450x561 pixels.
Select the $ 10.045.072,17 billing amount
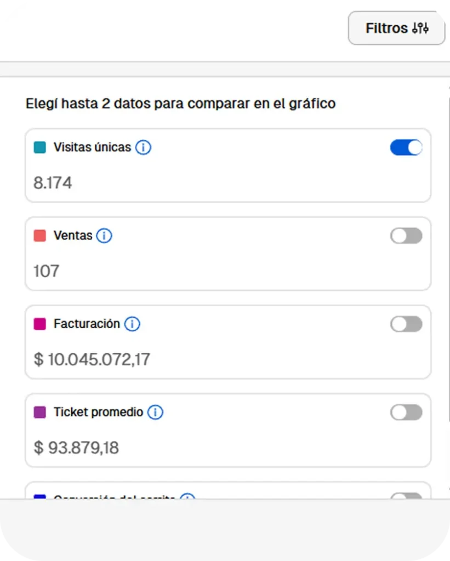92,359
